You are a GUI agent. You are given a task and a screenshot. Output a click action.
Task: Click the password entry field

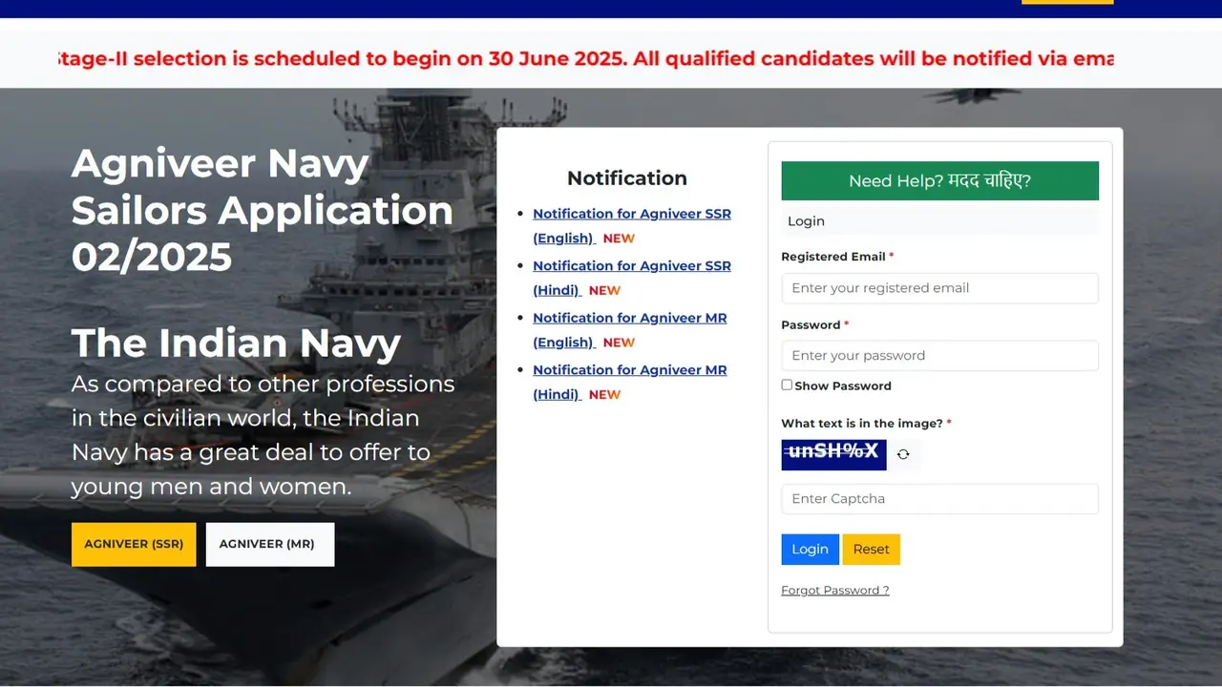[939, 355]
